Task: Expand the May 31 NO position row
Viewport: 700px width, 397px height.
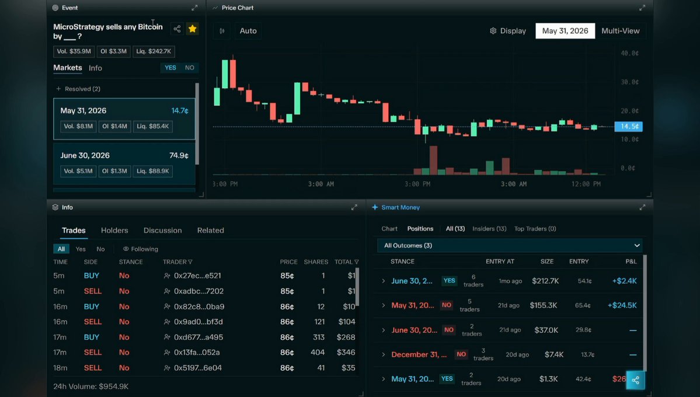Action: 384,306
